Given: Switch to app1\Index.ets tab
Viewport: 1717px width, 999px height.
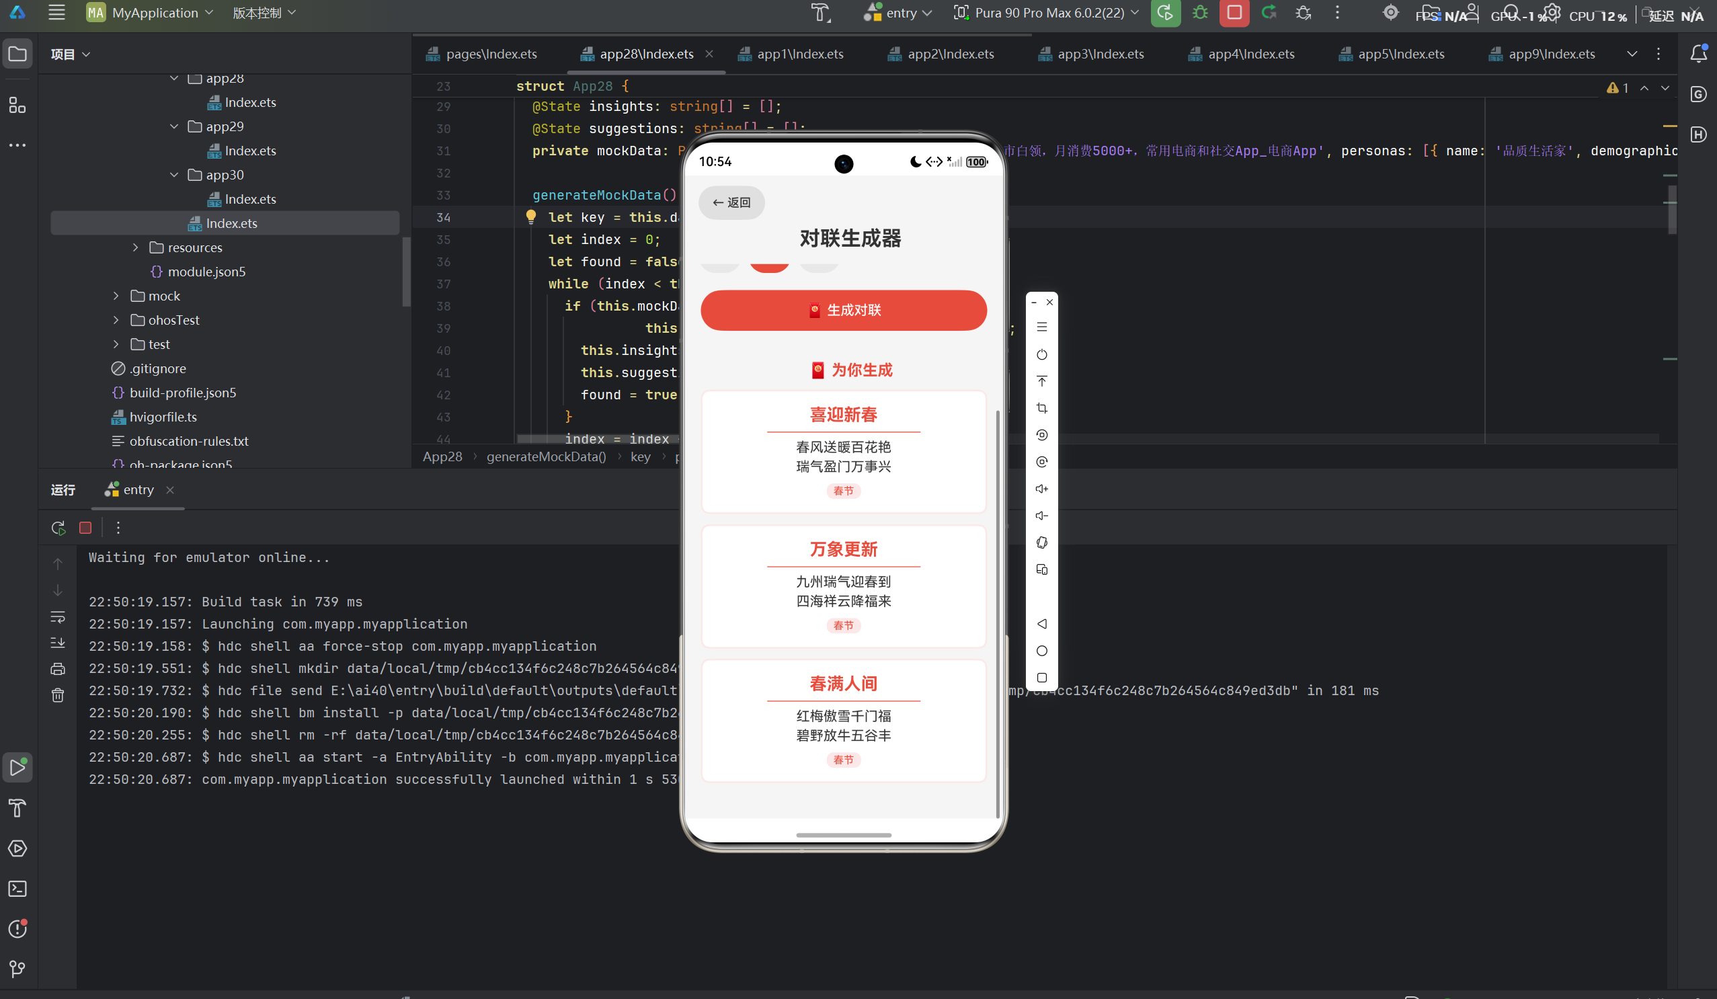Looking at the screenshot, I should [791, 54].
